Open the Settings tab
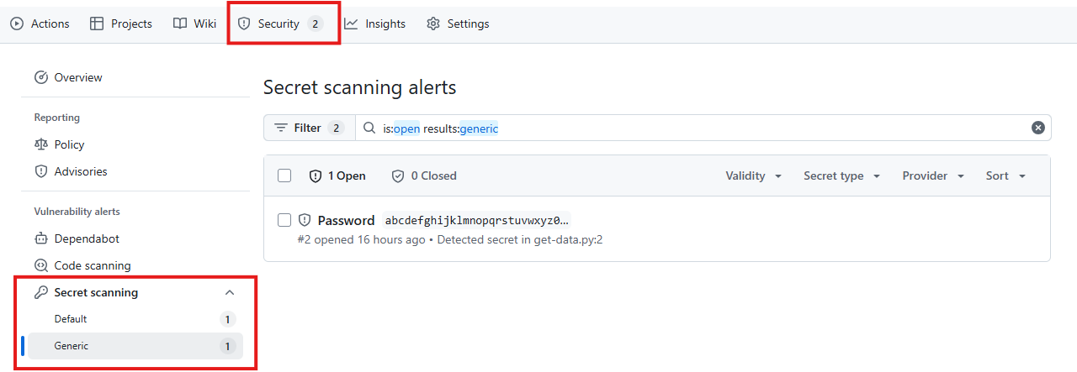This screenshot has width=1077, height=372. [458, 24]
